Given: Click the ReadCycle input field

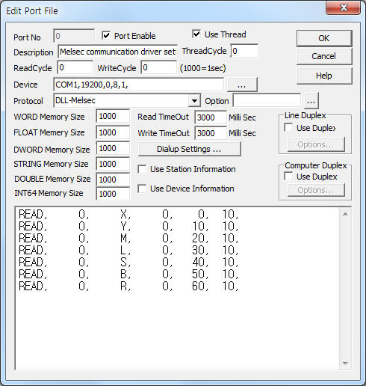Looking at the screenshot, I should 75,67.
